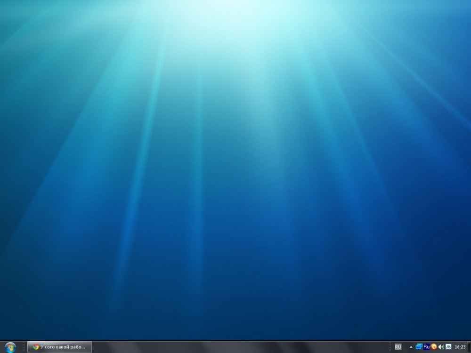Open the clock showing 16:23
Screen dimensions: 471x353
tap(460, 347)
